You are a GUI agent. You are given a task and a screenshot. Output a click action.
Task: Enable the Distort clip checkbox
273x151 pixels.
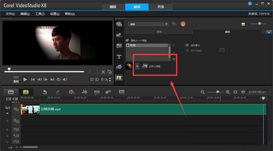187,45
